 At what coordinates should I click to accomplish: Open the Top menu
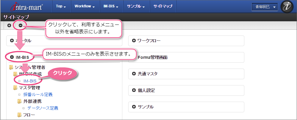(x=61, y=6)
